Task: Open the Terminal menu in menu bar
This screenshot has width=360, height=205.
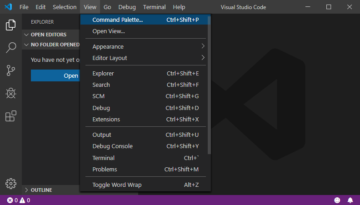Action: [x=154, y=7]
